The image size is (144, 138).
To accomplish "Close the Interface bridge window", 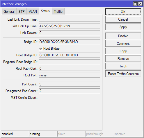I will point(140,4).
